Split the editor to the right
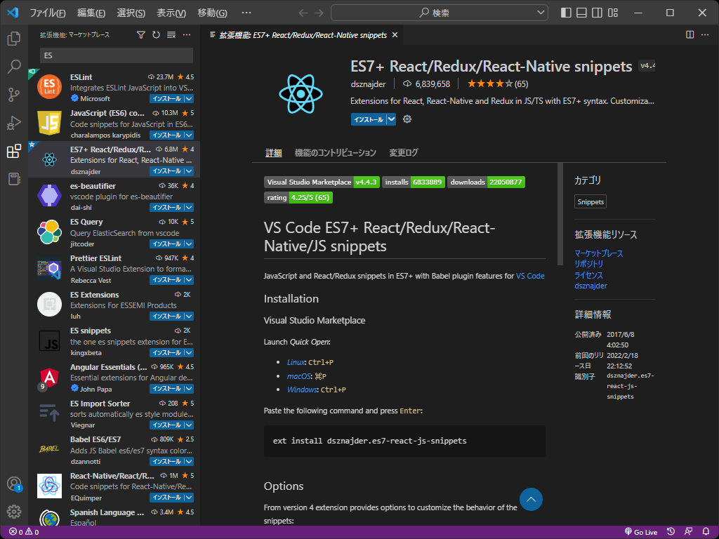Viewport: 719px width, 539px height. point(690,35)
